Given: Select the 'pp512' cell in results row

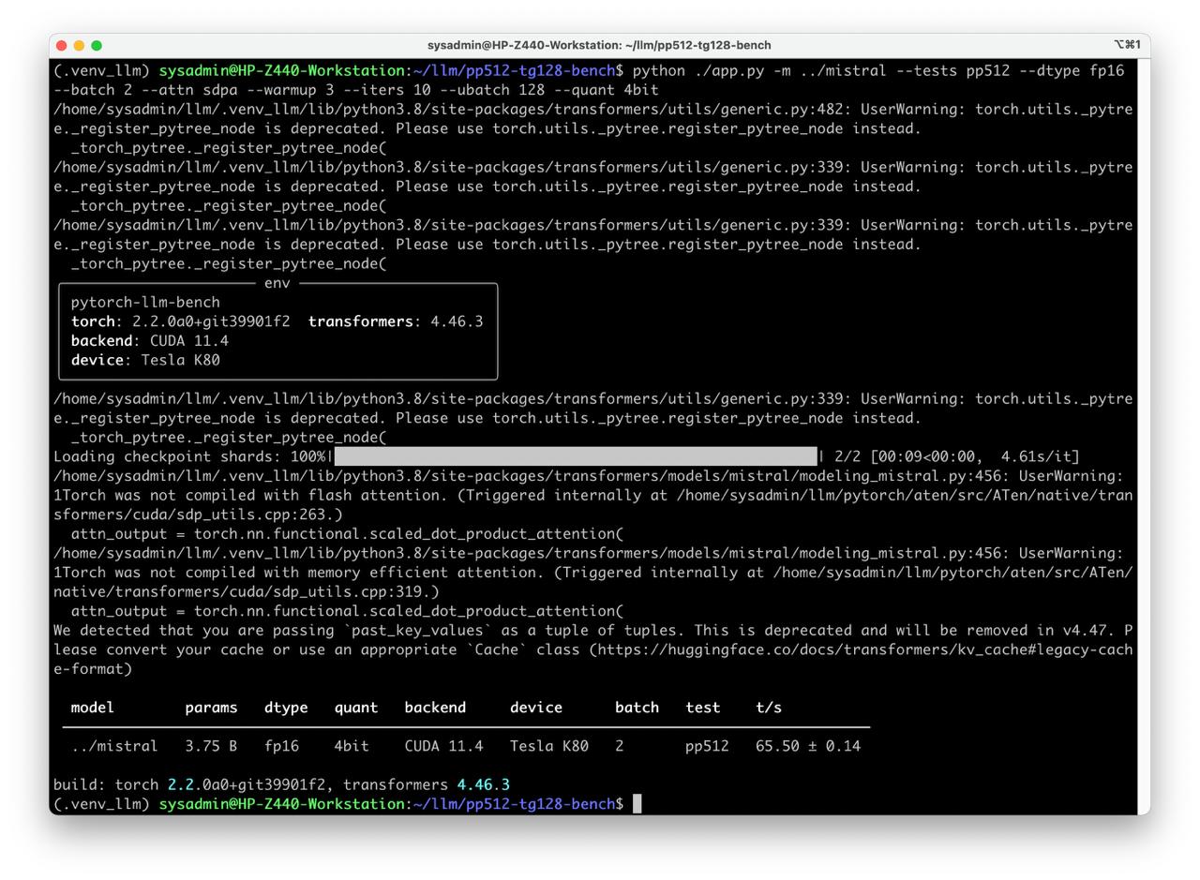Looking at the screenshot, I should (707, 746).
